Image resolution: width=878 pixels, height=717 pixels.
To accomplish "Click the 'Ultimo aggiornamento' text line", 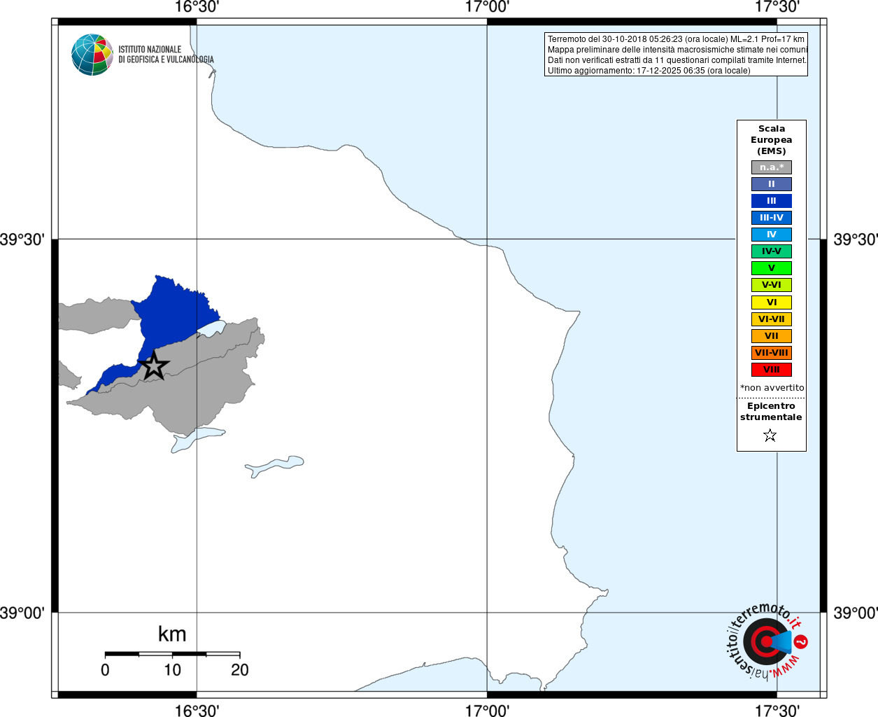I will tap(649, 71).
